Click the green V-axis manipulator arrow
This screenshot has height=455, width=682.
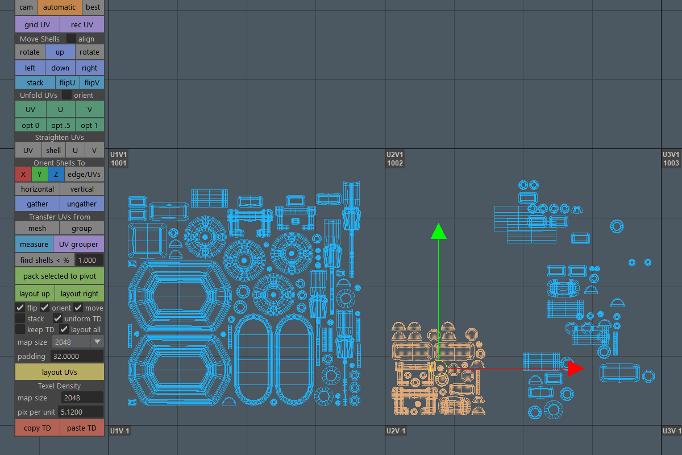pos(438,231)
